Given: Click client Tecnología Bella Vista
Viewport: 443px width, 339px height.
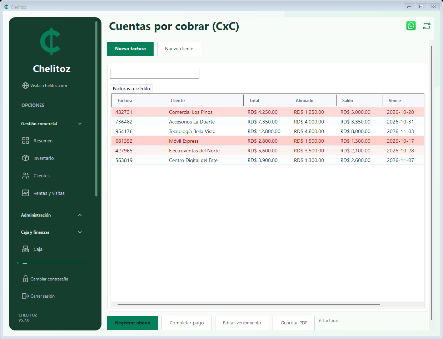Looking at the screenshot, I should coord(192,131).
